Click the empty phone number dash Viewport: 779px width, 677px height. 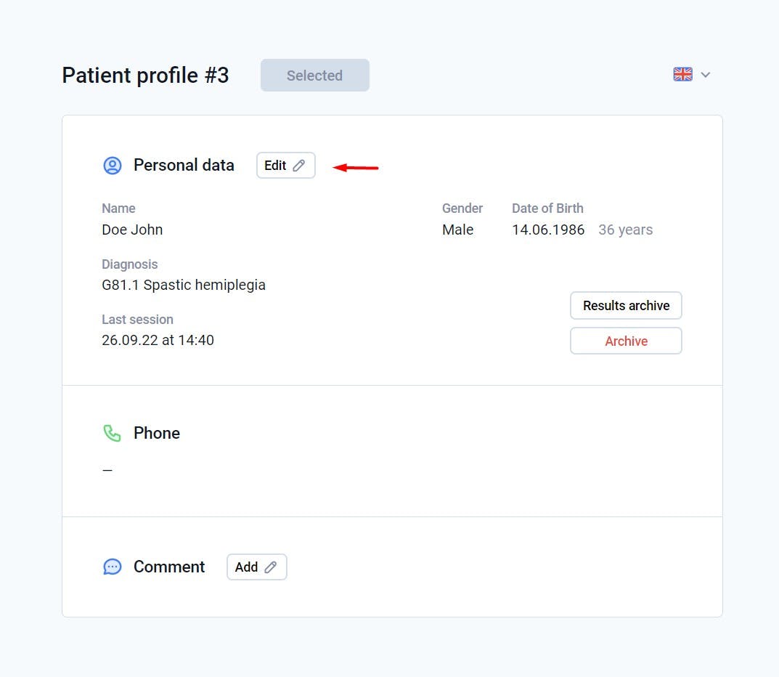point(107,470)
